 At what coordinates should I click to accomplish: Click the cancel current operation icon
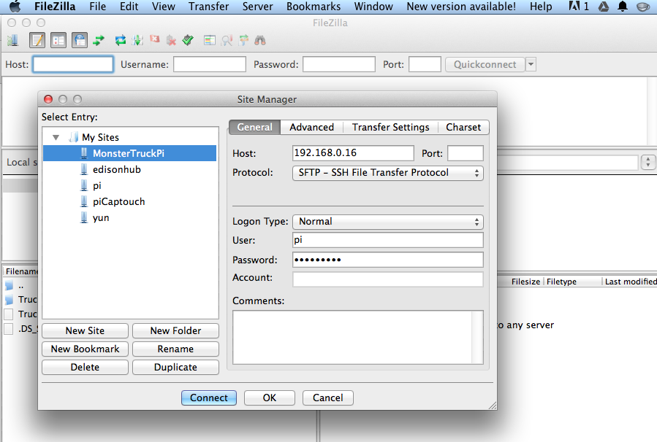click(155, 39)
